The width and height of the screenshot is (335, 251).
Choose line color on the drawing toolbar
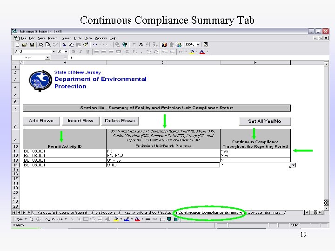point(127,219)
